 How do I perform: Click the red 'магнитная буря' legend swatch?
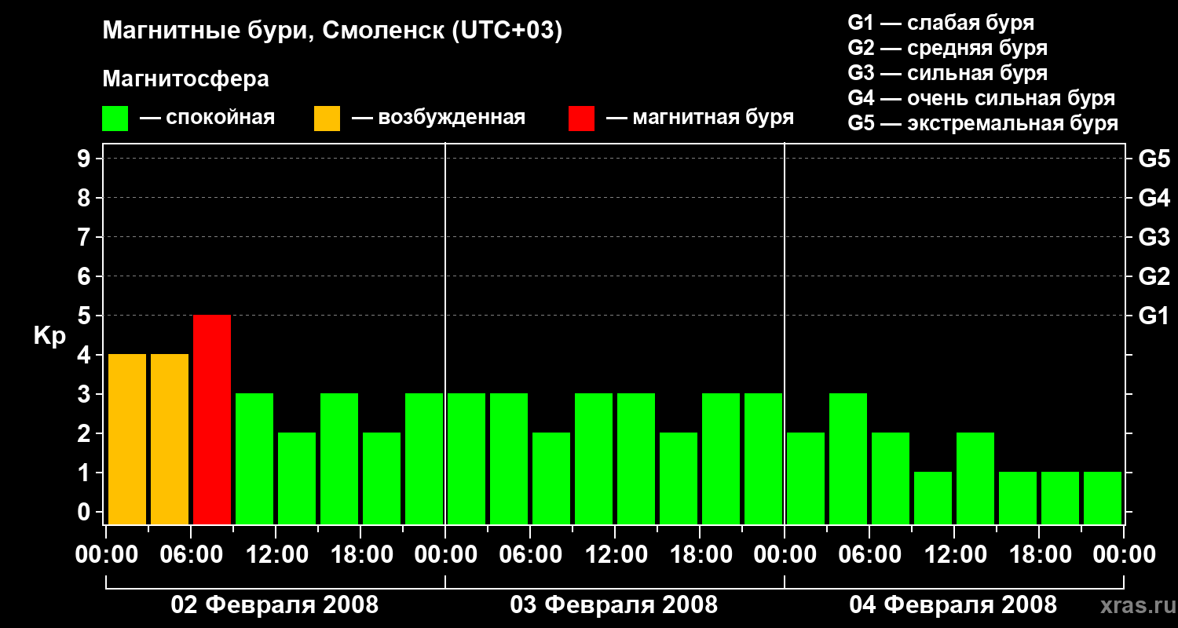tap(581, 119)
